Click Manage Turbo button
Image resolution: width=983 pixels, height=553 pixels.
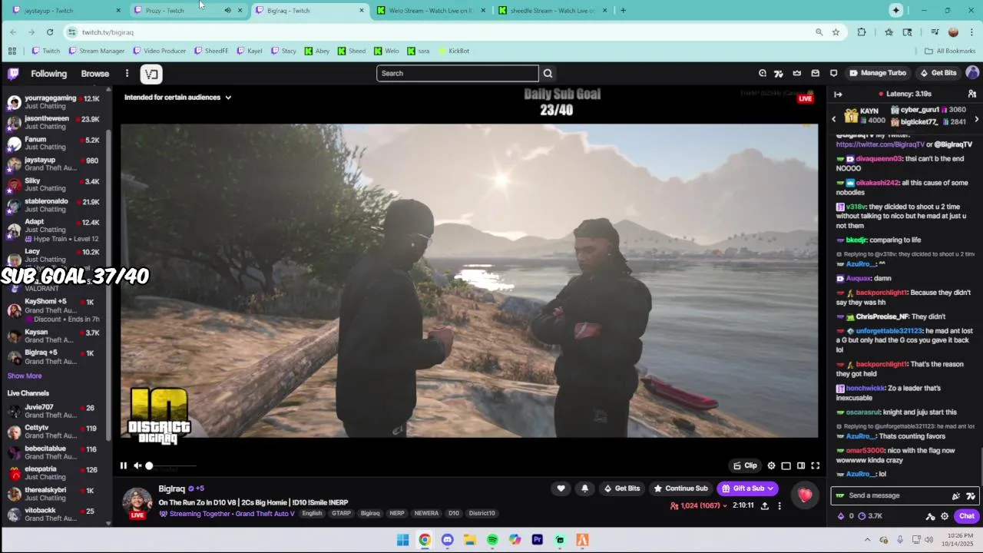coord(878,73)
